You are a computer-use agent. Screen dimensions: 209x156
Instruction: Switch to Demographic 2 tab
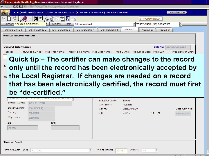[x=37, y=30]
